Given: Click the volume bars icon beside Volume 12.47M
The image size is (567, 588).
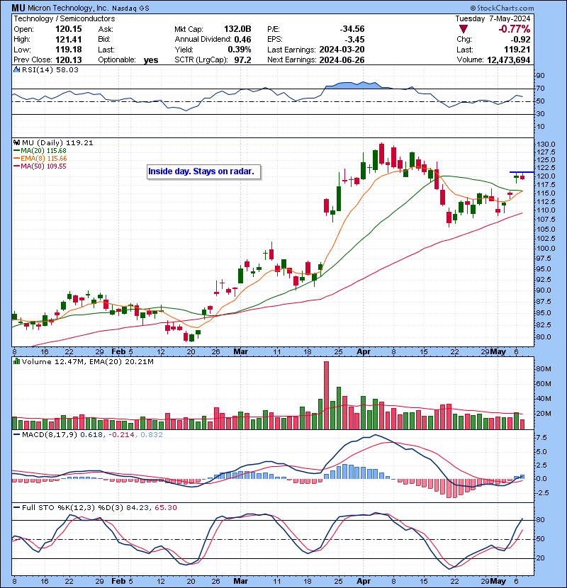Looking at the screenshot, I should coord(16,361).
